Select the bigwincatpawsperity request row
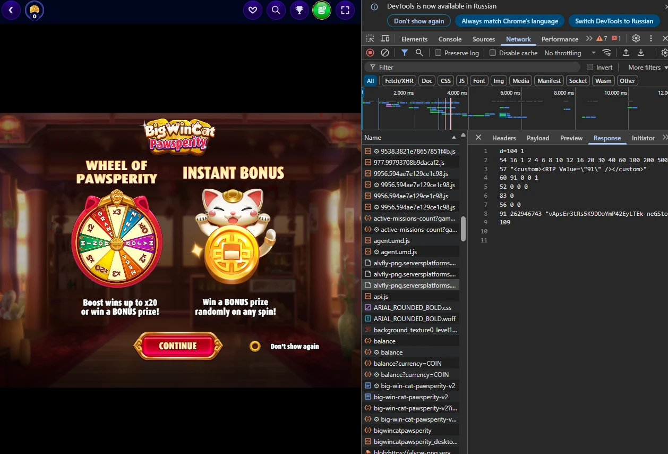This screenshot has width=668, height=454. 410,431
